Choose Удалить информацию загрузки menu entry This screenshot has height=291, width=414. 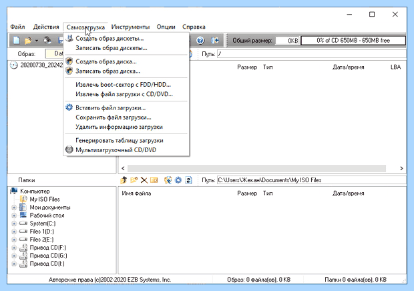126,127
